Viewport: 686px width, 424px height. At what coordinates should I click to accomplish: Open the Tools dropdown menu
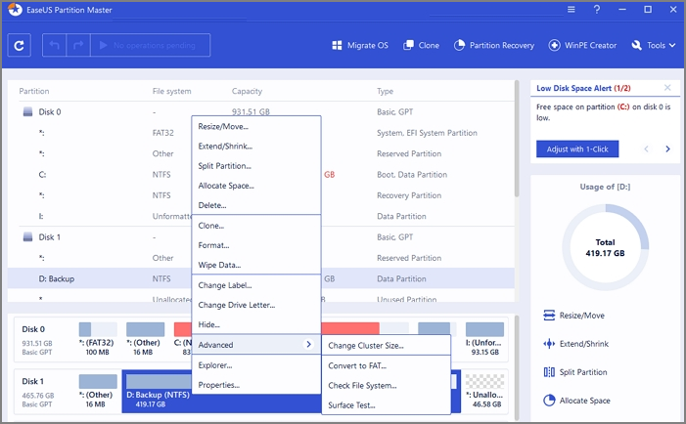(x=654, y=45)
